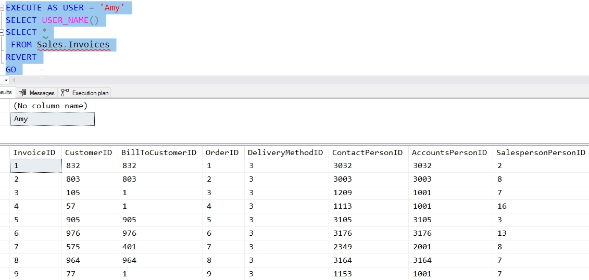Viewport: 589px width, 280px height.
Task: Select the InvoiceID column header
Action: [x=35, y=152]
